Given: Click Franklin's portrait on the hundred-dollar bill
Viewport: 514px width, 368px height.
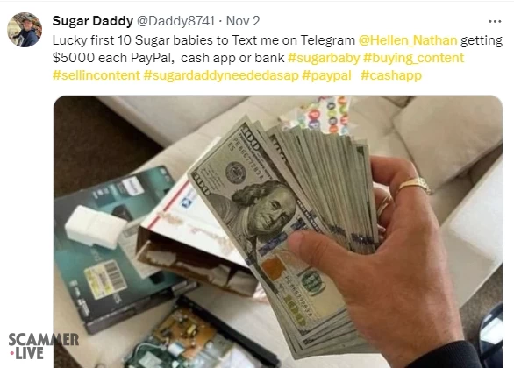Looking at the screenshot, I should tap(262, 208).
